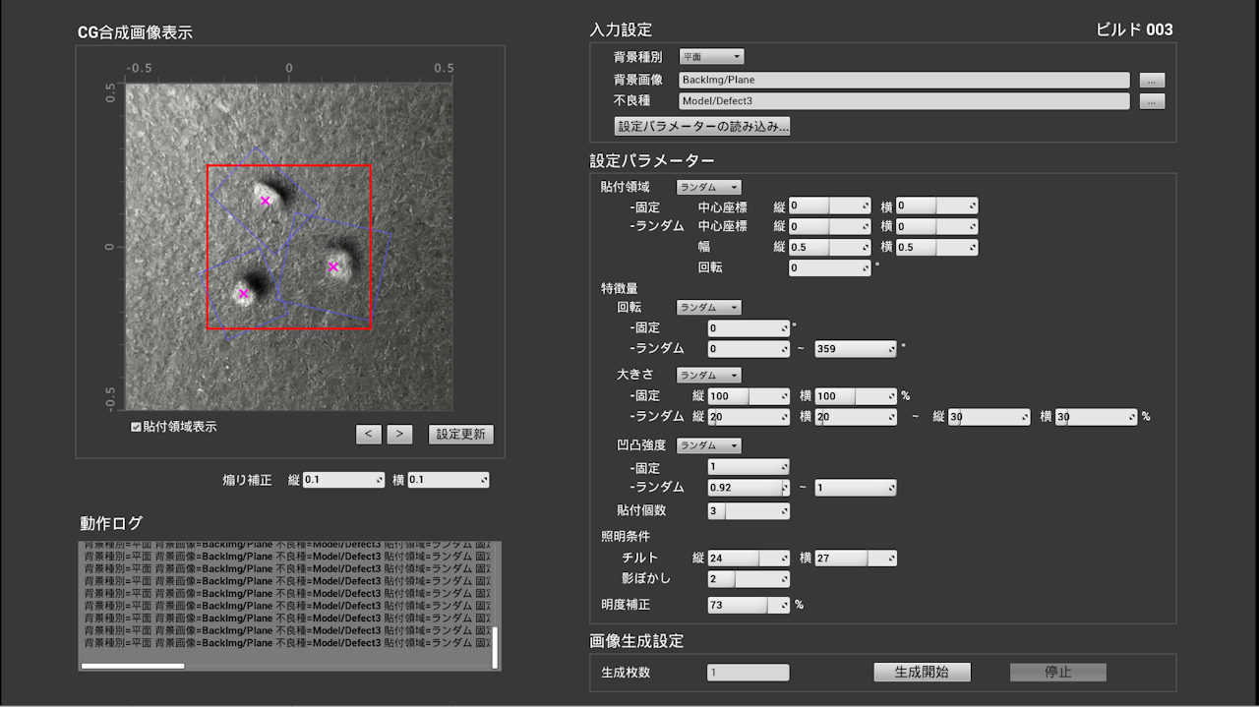The width and height of the screenshot is (1259, 707).
Task: Open the 凹凸強度 mode dropdown
Action: [x=708, y=445]
